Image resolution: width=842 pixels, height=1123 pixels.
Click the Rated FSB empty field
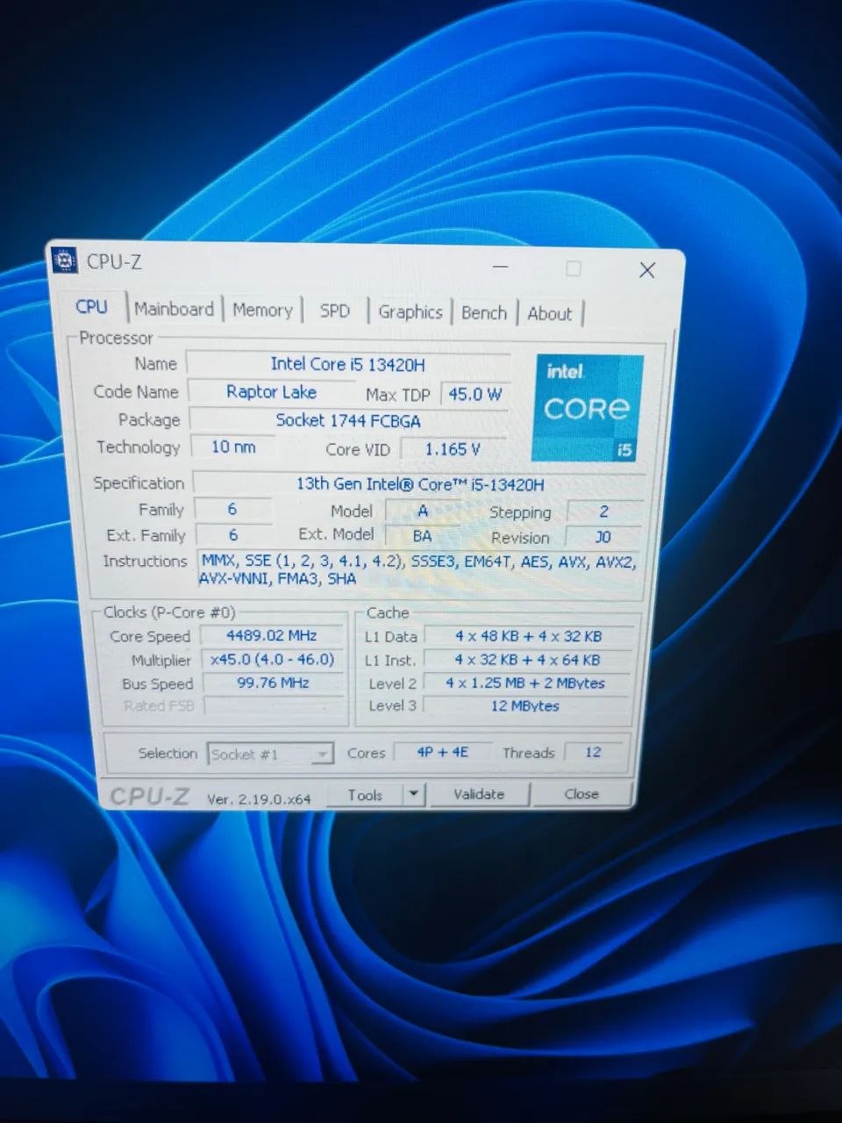click(x=274, y=706)
